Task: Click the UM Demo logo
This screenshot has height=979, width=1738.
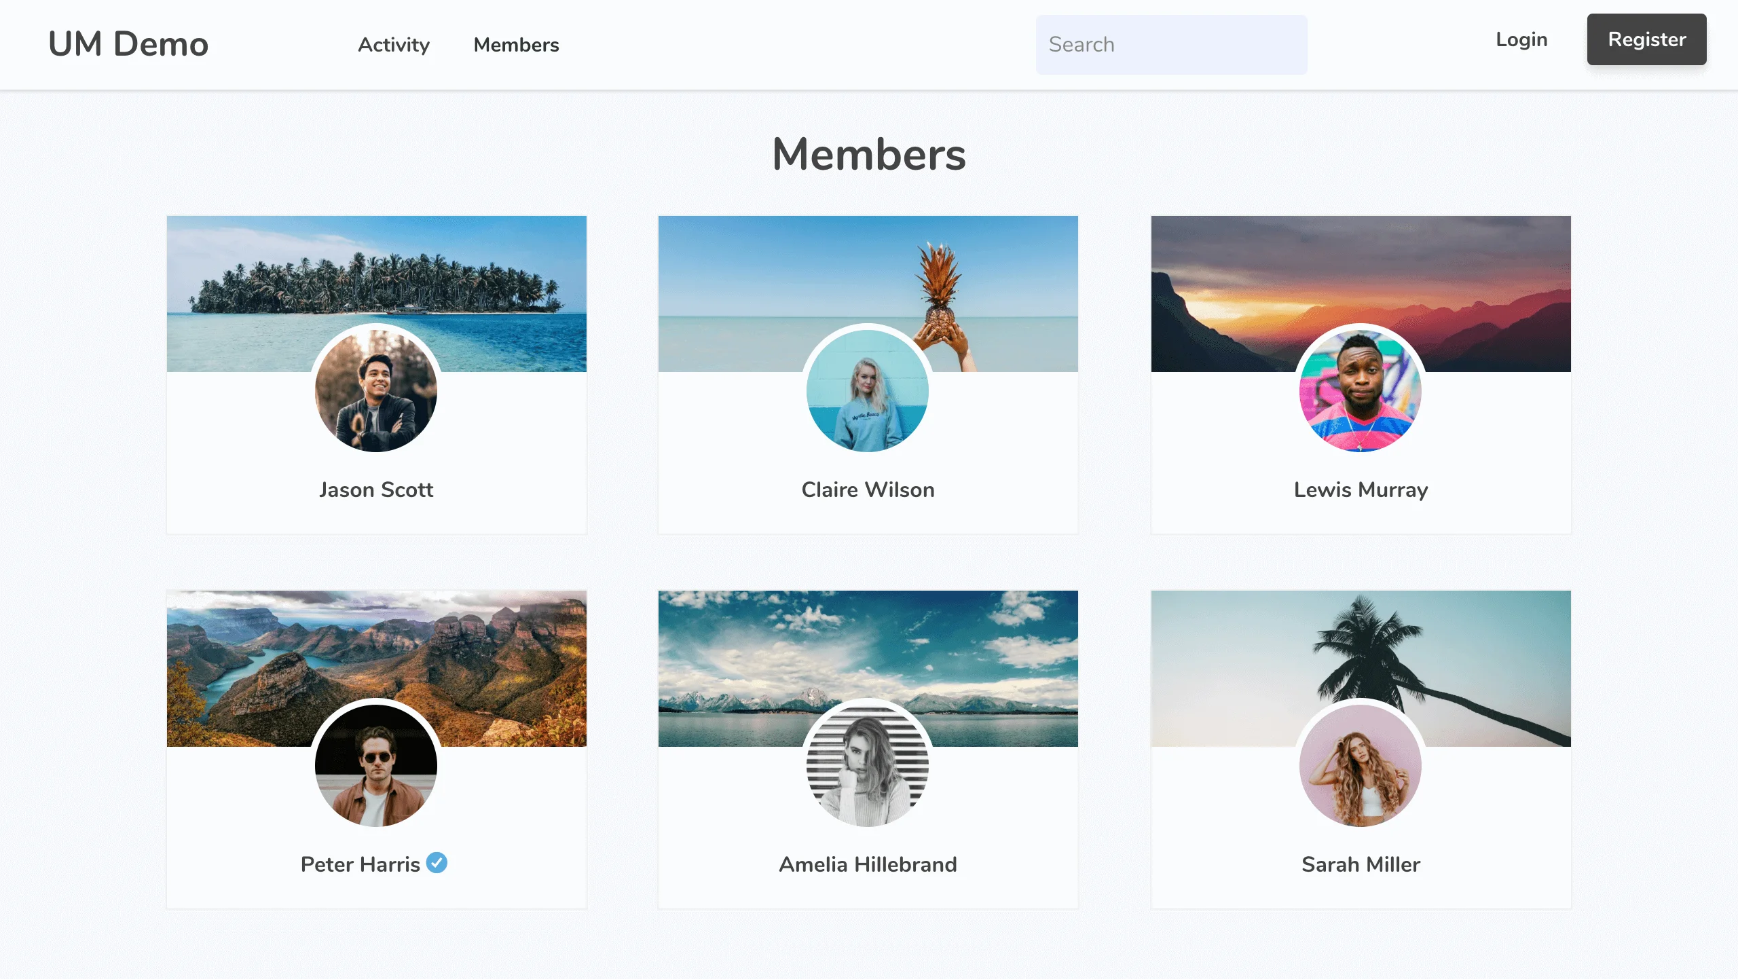Action: [128, 43]
